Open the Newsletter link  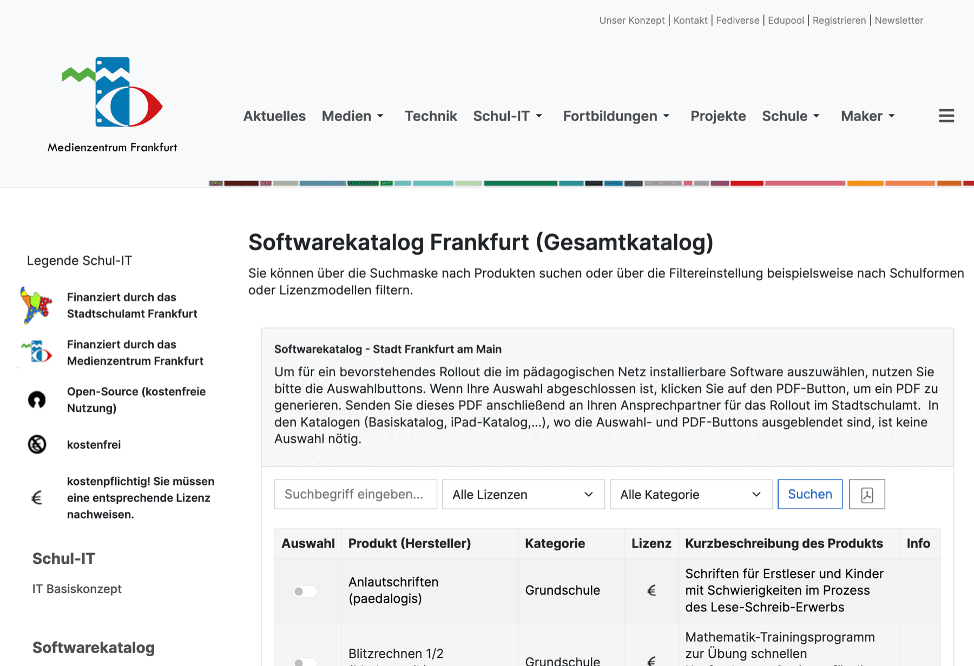(899, 20)
